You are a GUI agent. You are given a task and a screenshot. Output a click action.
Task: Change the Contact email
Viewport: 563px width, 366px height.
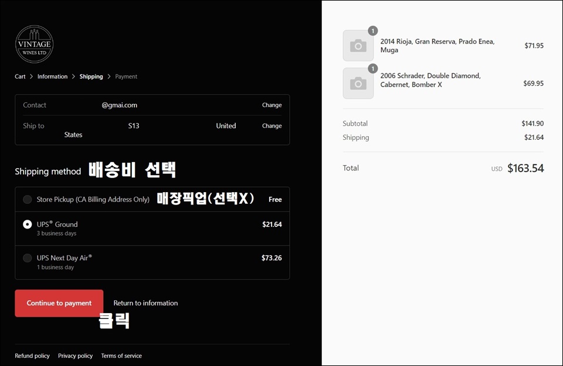coord(272,105)
